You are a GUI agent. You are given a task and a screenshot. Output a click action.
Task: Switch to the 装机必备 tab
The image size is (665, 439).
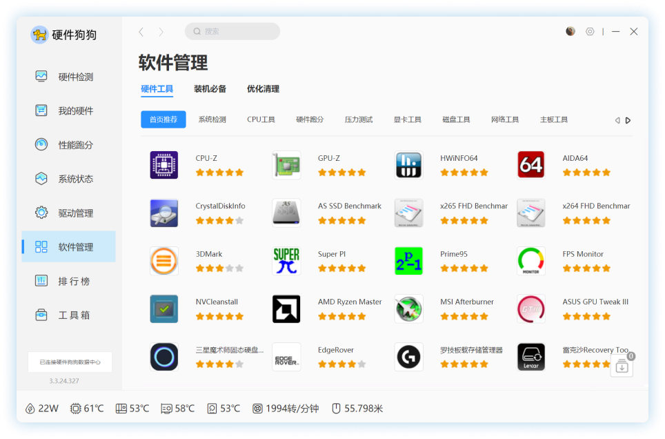pyautogui.click(x=210, y=89)
